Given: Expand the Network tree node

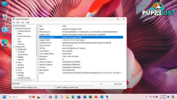Looking at the screenshot, I should coord(16,67).
